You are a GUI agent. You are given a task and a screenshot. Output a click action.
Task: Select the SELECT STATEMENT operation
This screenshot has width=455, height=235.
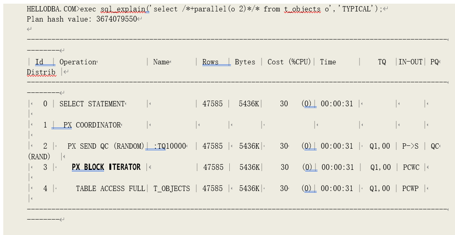pyautogui.click(x=92, y=104)
